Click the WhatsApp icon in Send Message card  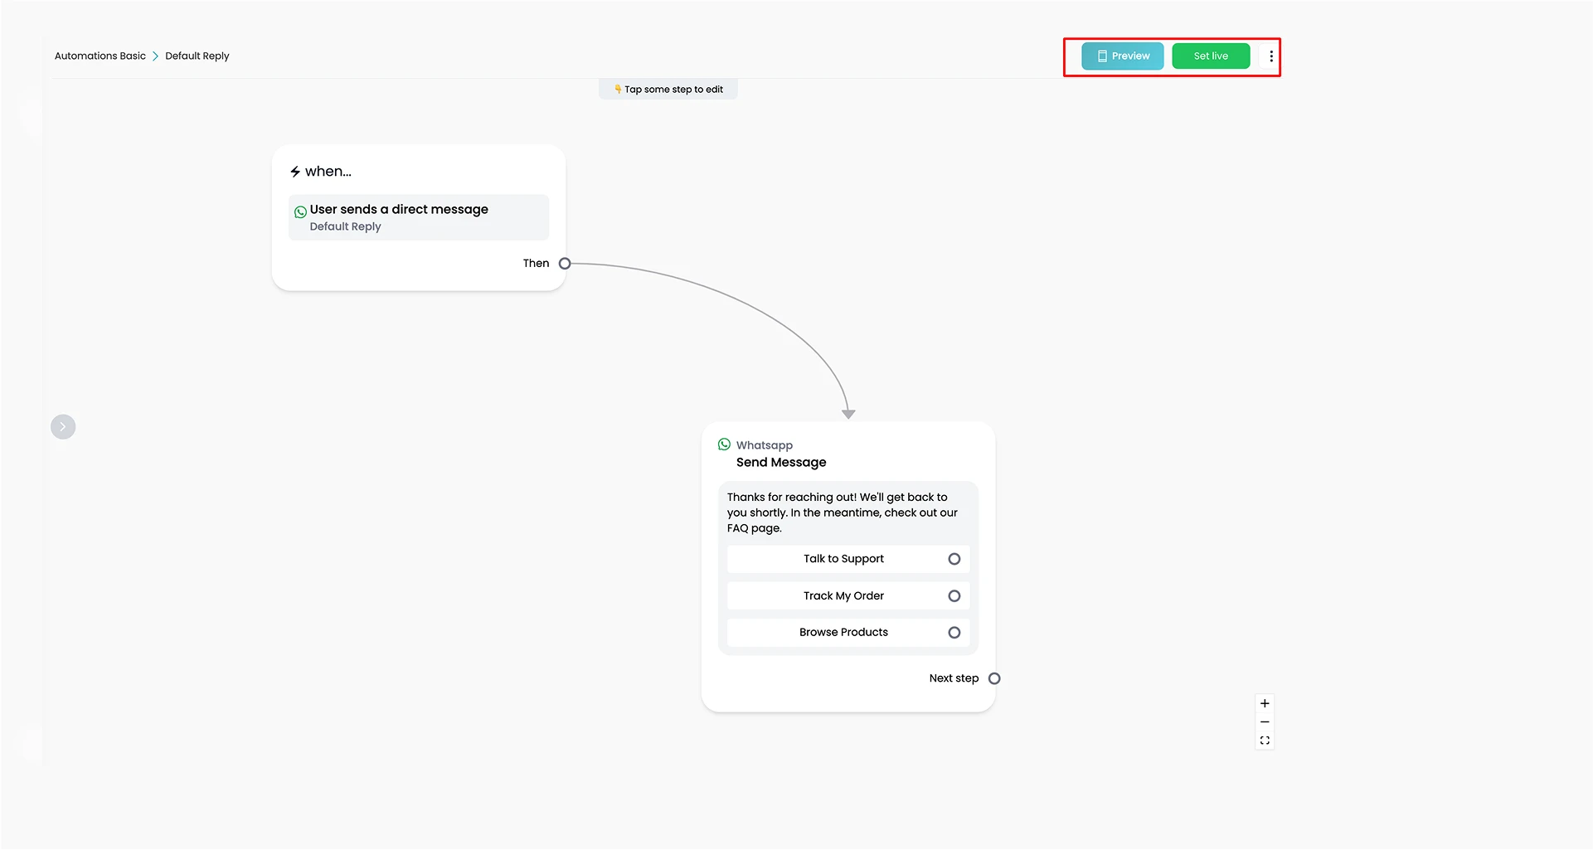[725, 444]
